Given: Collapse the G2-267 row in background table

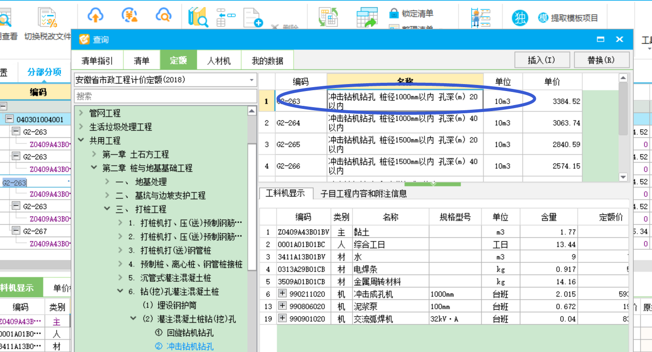Looking at the screenshot, I should tap(16, 231).
